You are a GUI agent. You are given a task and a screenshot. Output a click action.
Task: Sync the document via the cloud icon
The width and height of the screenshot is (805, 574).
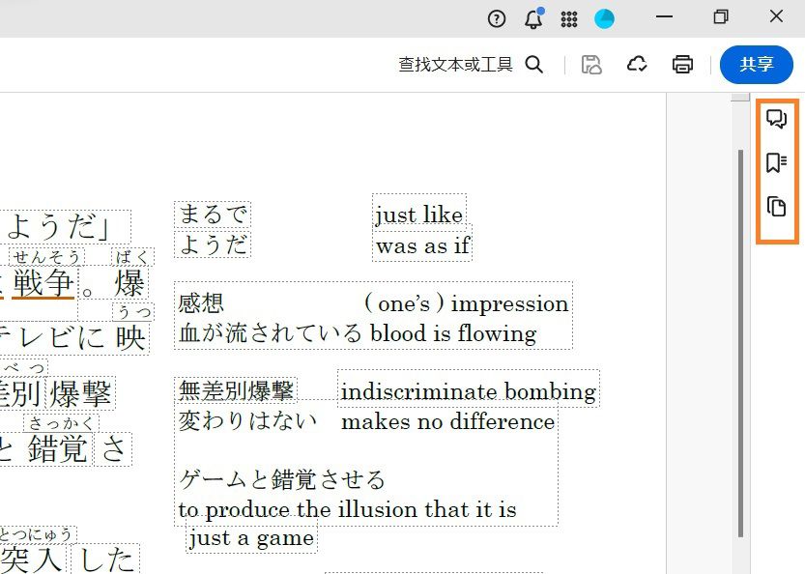click(x=637, y=65)
